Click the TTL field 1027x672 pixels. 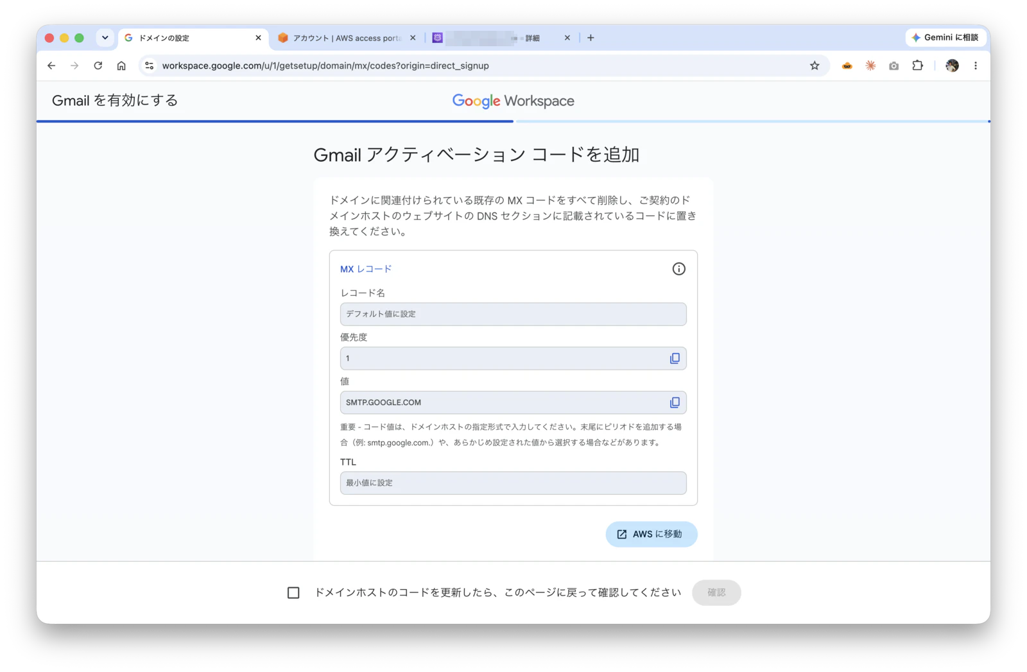pos(513,483)
